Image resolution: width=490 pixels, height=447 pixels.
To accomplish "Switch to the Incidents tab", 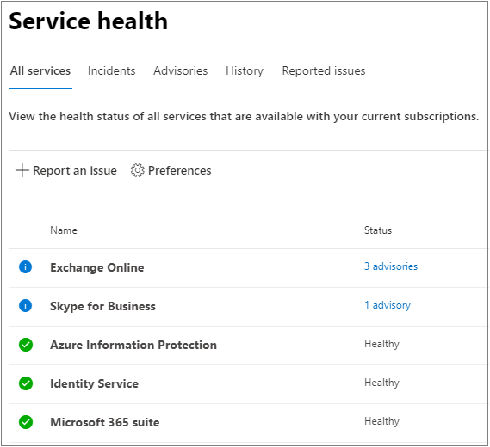I will pyautogui.click(x=112, y=71).
